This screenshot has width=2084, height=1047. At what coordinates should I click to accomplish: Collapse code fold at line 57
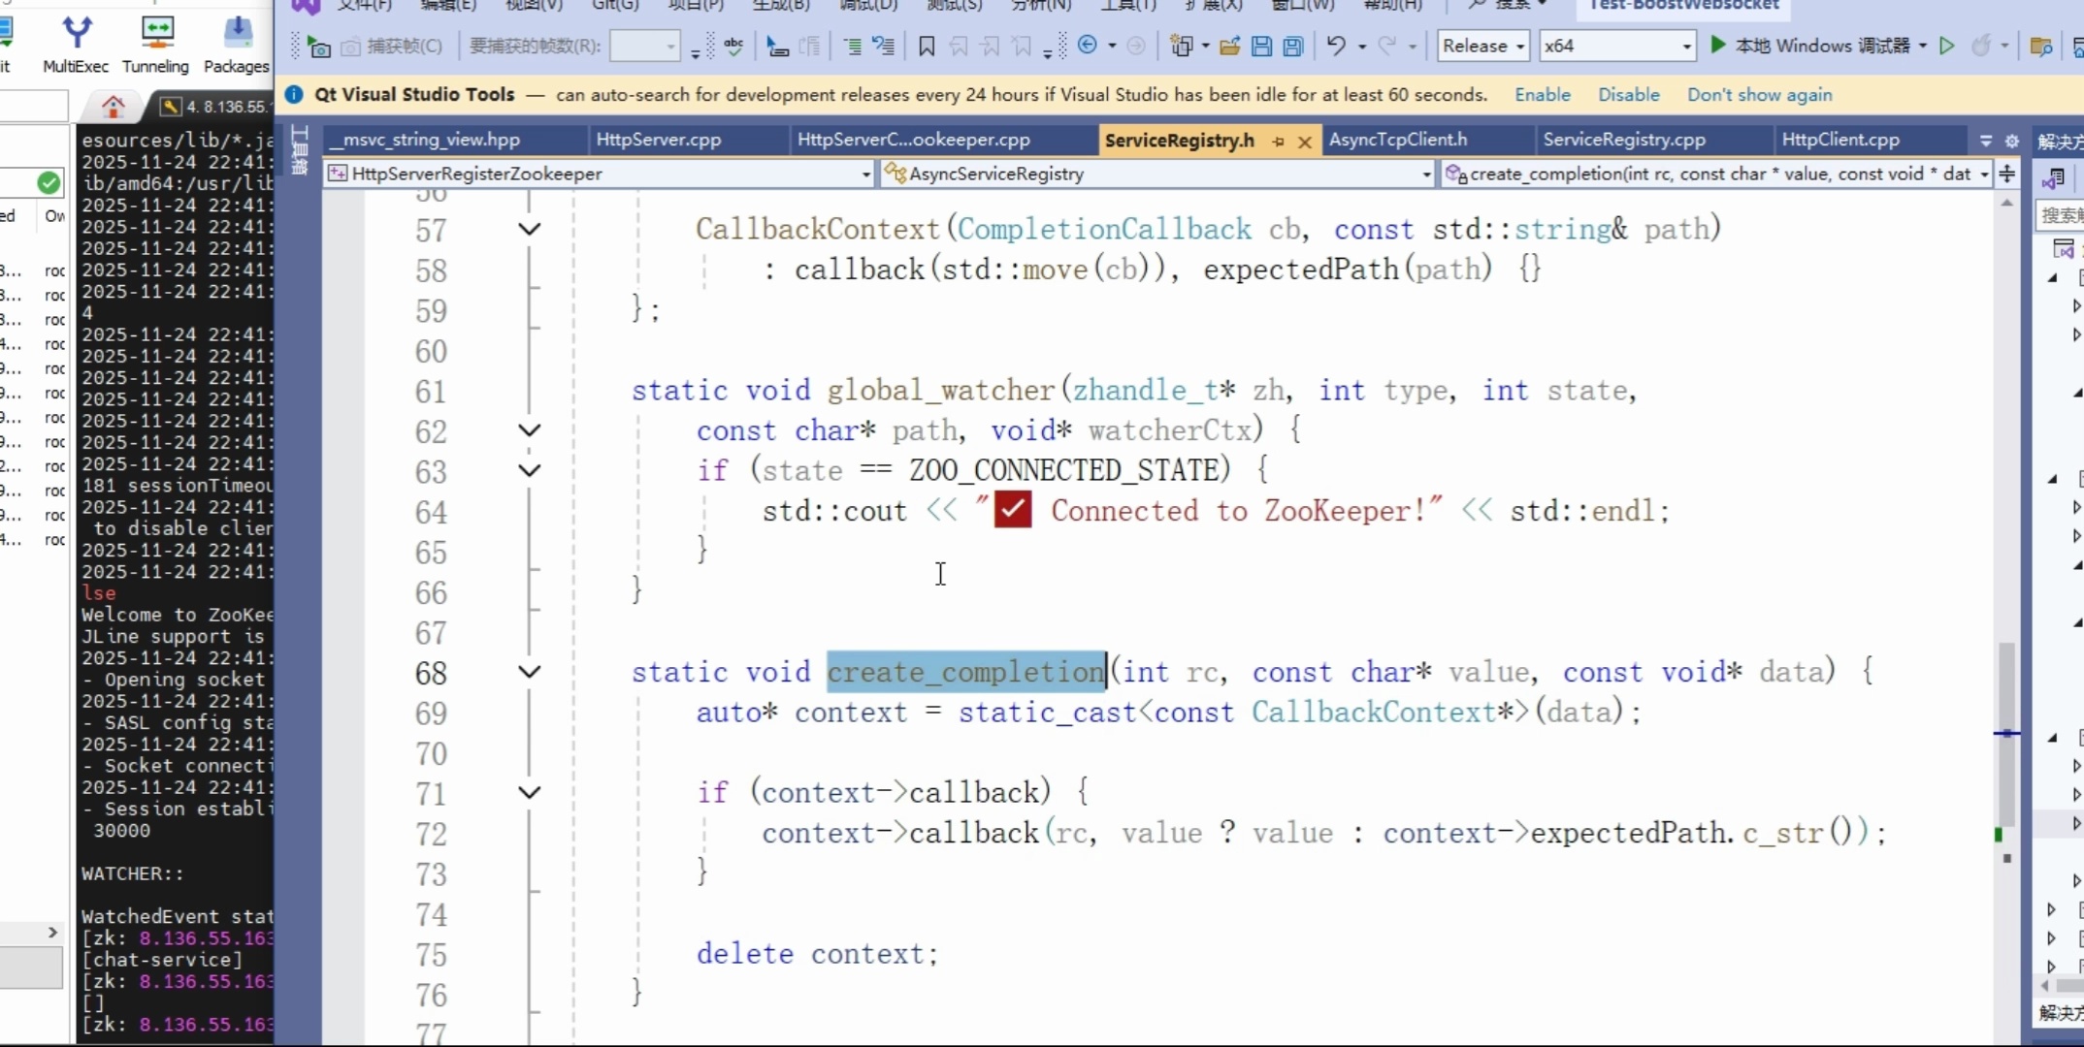pyautogui.click(x=530, y=230)
